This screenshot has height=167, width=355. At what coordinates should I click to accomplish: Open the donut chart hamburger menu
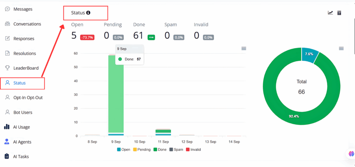[341, 49]
